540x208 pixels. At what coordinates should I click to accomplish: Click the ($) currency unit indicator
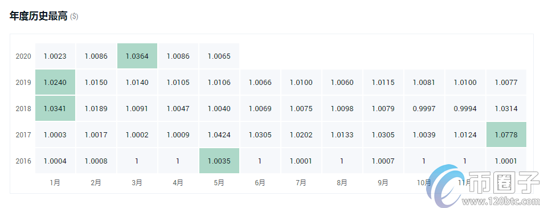click(74, 17)
